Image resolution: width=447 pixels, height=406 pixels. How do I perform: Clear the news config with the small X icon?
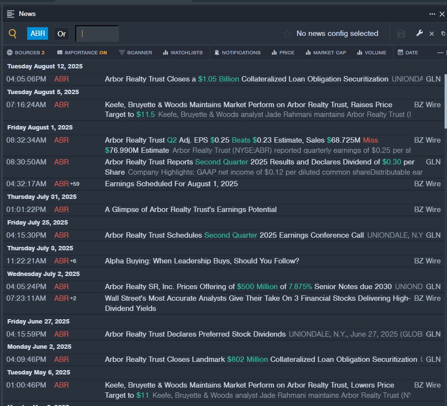[432, 33]
